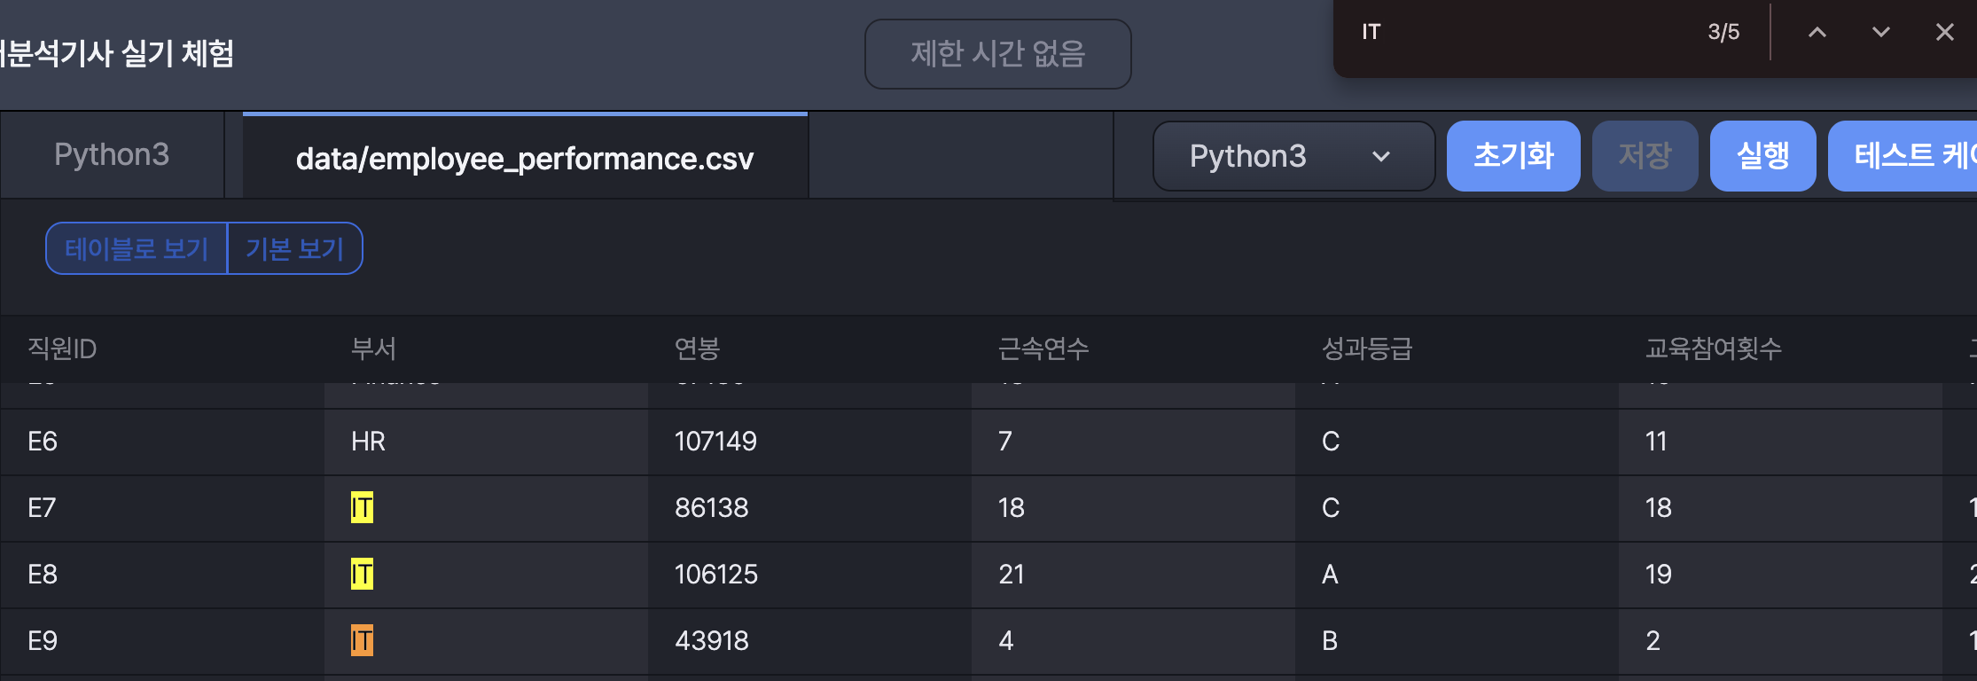This screenshot has width=1977, height=681.
Task: Jump to next find match arrow
Action: [x=1880, y=33]
